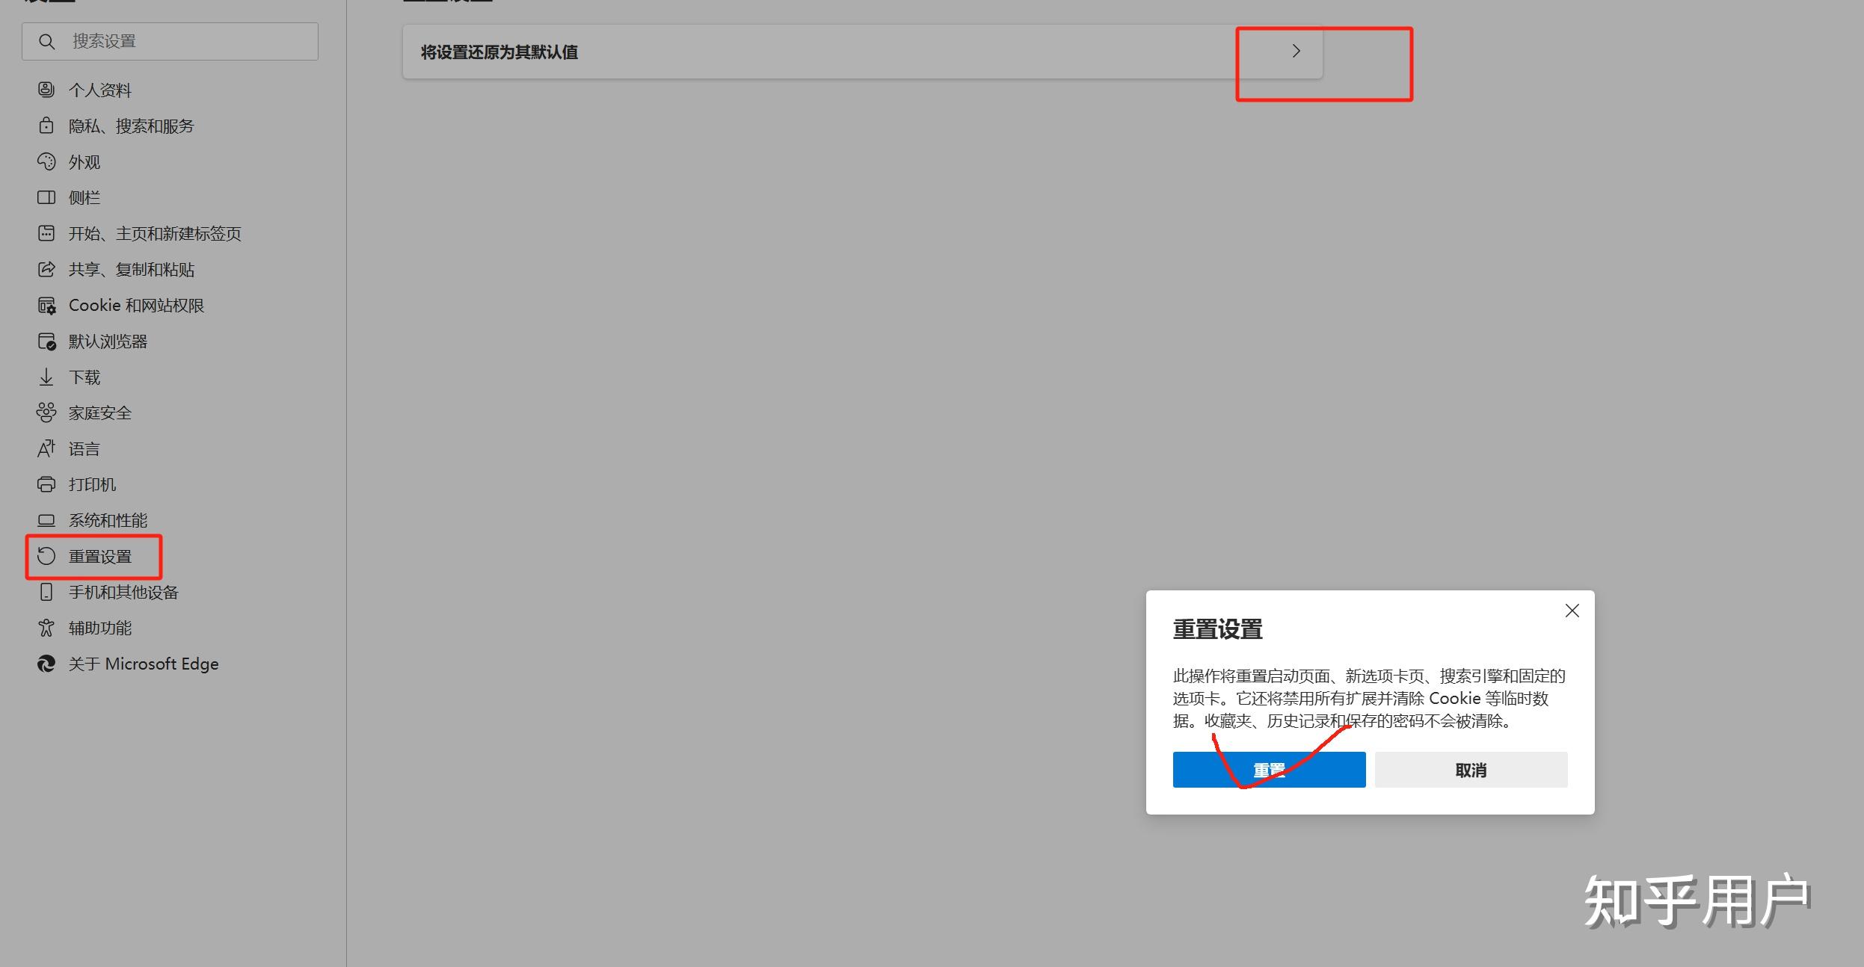The width and height of the screenshot is (1864, 967).
Task: Click 取消 to cancel the reset
Action: 1469,770
